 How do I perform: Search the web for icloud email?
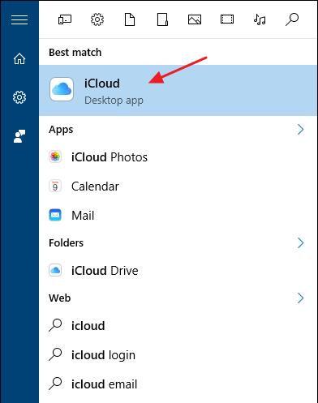pyautogui.click(x=178, y=384)
